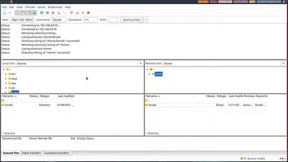Select boot in the local tree
This screenshot has height=162, width=288.
[14, 79]
